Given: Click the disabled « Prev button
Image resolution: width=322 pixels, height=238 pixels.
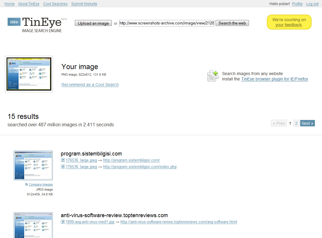Looking at the screenshot, I should [279, 123].
